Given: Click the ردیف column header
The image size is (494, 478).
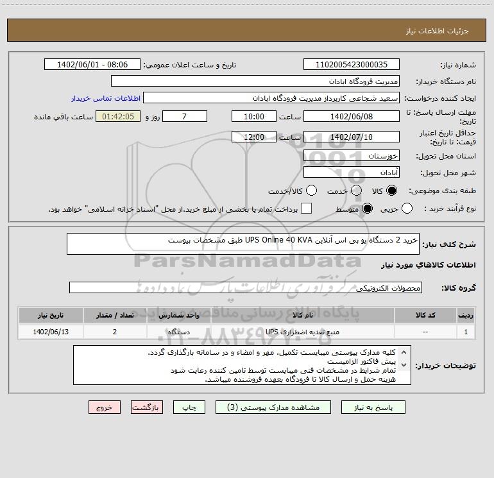Looking at the screenshot, I should point(466,315).
